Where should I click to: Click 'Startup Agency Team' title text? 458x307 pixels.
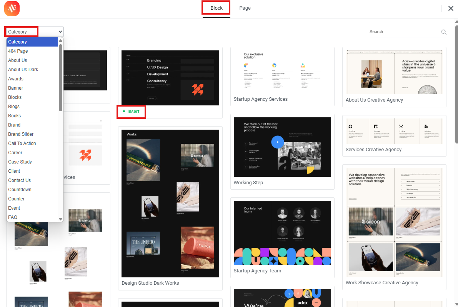point(257,271)
